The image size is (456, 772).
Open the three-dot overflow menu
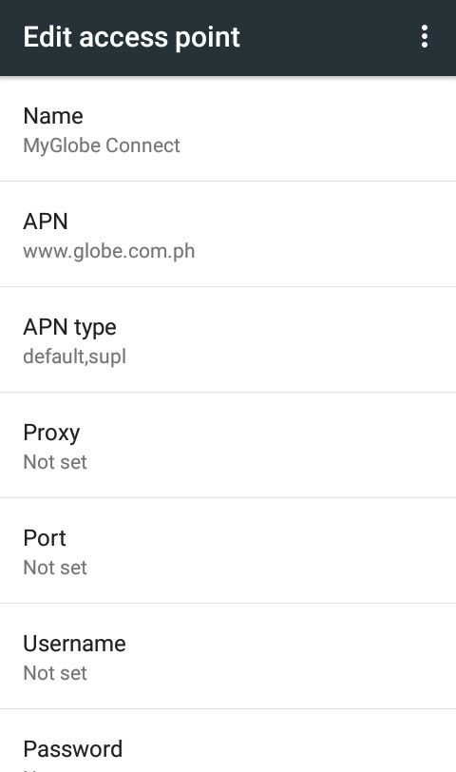pos(425,37)
